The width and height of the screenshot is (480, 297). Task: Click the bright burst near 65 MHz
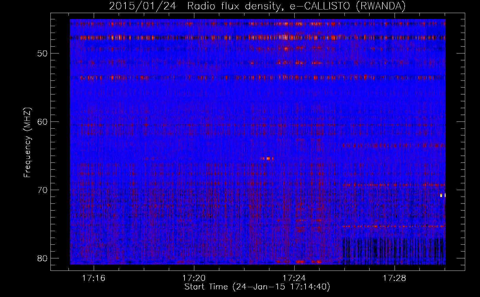267,159
